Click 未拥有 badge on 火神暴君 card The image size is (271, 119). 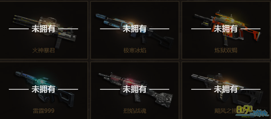[43, 29]
